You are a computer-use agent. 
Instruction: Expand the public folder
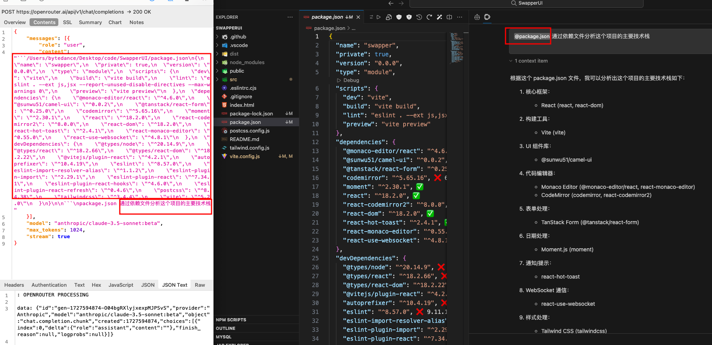(x=237, y=71)
